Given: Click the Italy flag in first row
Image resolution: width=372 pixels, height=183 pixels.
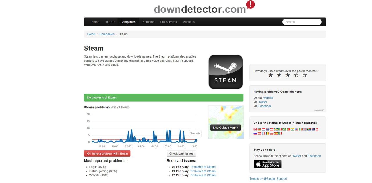Looking at the screenshot, I should point(280,129).
